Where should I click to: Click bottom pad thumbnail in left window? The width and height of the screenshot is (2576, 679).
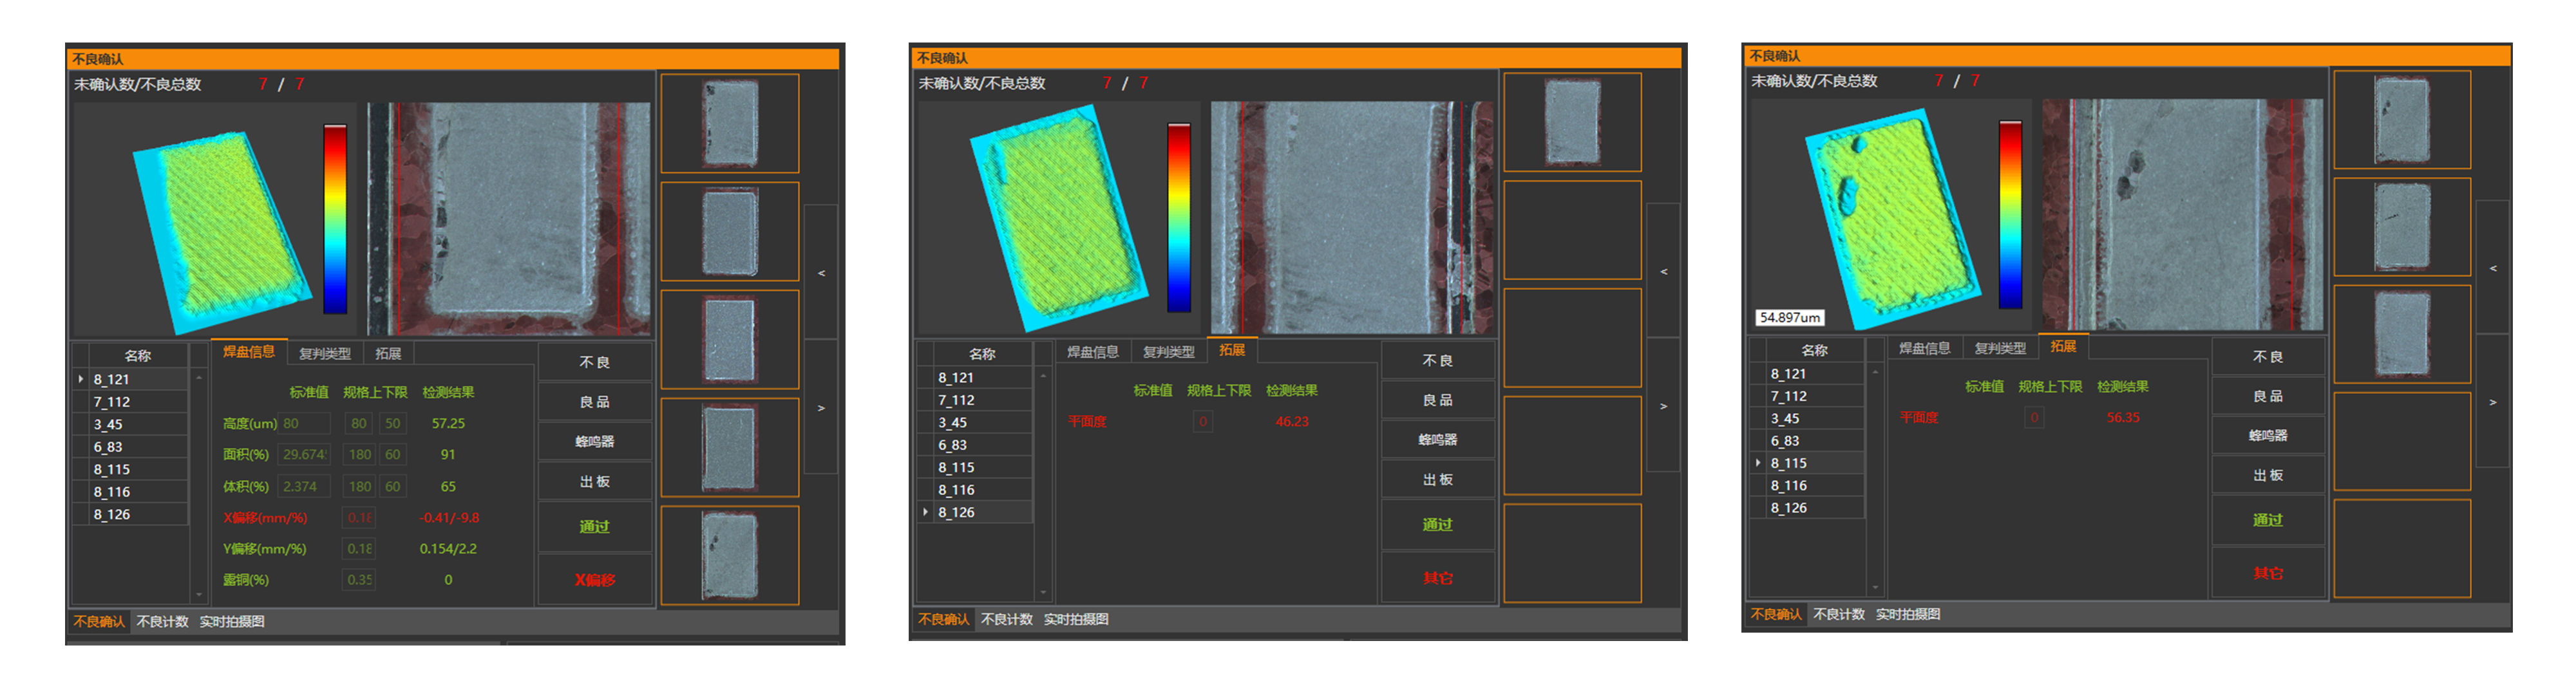tap(730, 556)
